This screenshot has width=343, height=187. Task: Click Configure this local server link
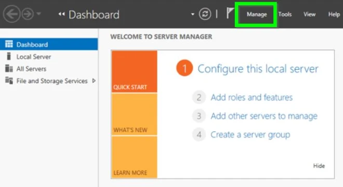(258, 69)
